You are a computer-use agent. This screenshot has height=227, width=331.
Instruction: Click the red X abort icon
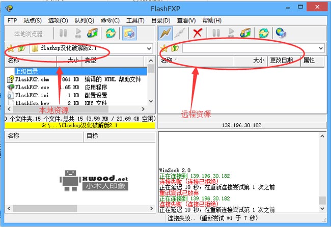tap(198, 33)
